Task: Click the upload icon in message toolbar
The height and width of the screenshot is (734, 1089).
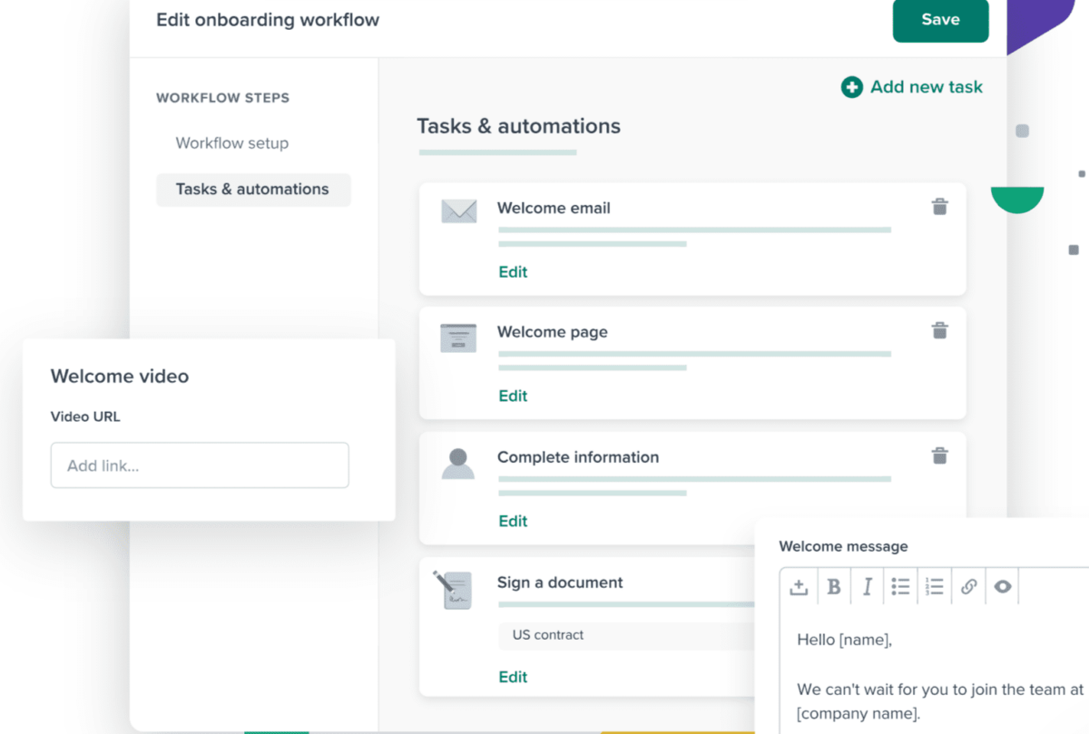Action: point(799,587)
